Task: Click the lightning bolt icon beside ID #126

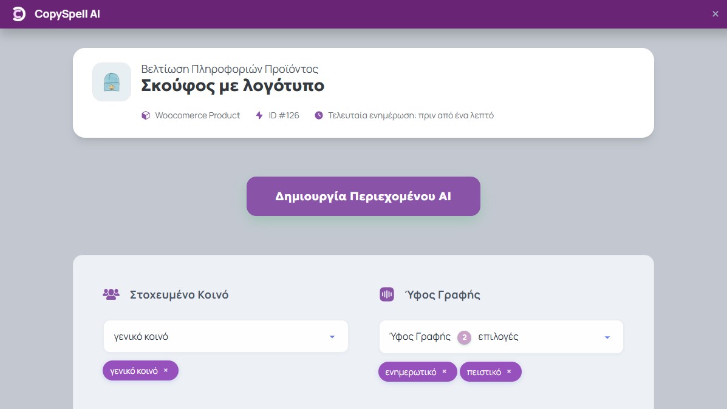Action: (259, 115)
